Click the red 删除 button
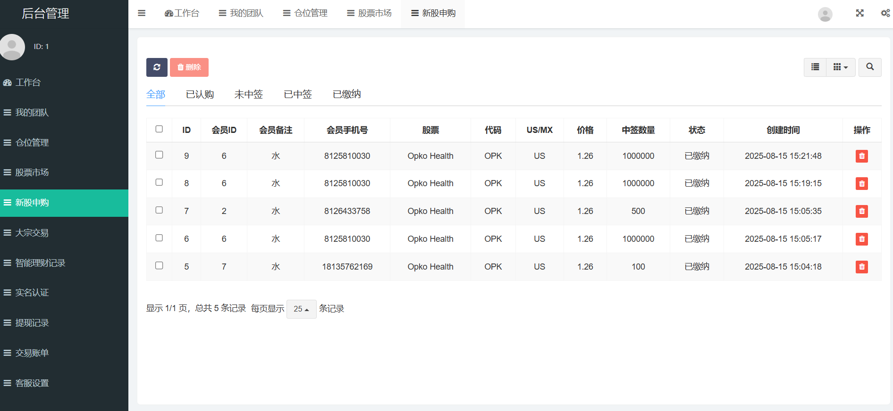893x411 pixels. [x=189, y=67]
